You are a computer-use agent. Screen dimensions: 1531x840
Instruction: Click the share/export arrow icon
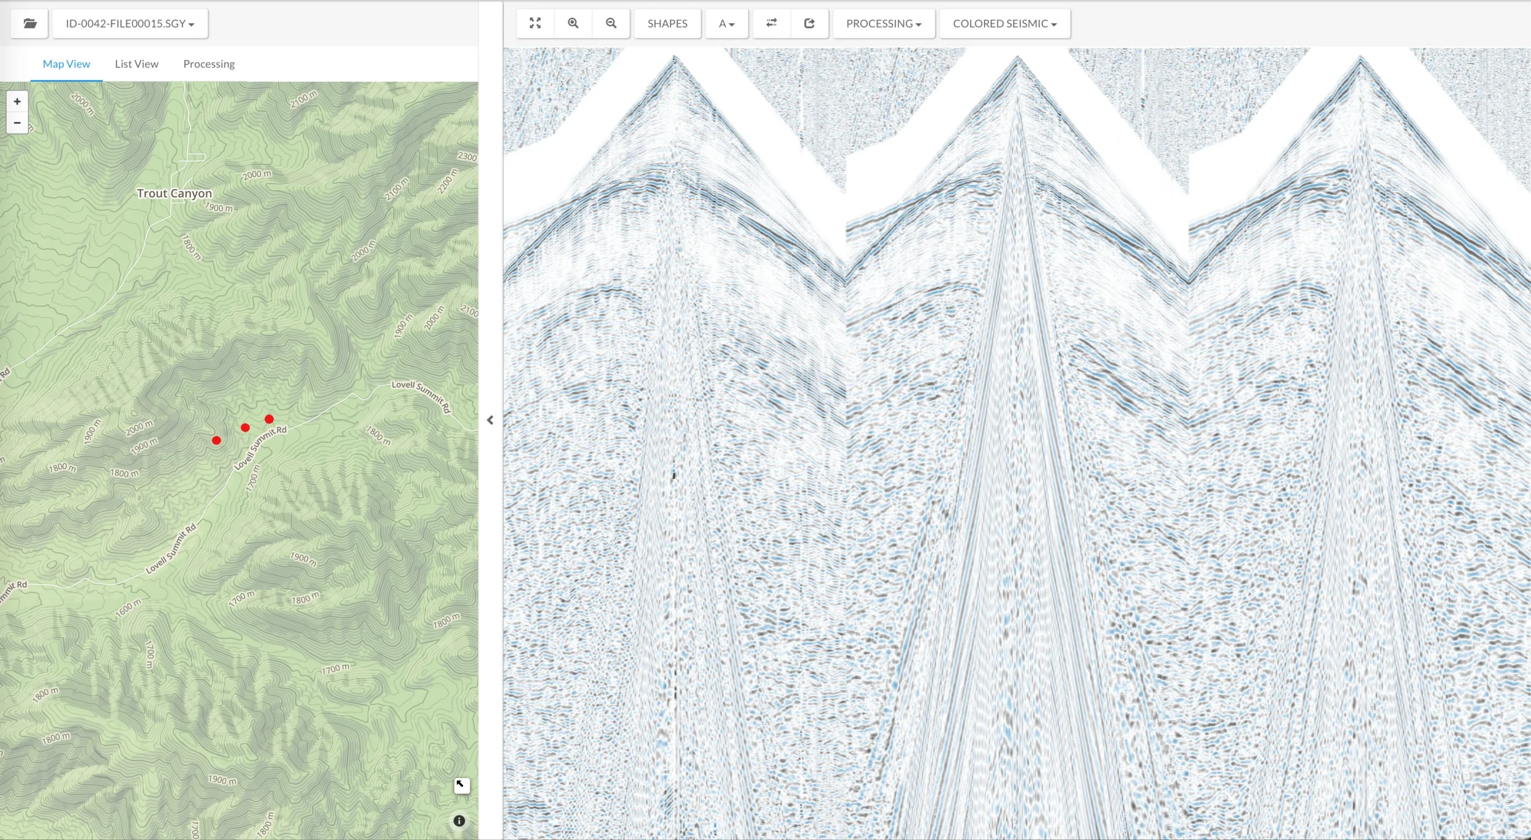810,23
